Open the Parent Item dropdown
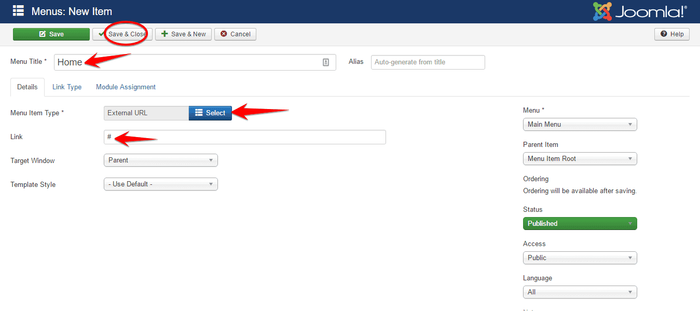Image resolution: width=700 pixels, height=311 pixels. coord(580,159)
